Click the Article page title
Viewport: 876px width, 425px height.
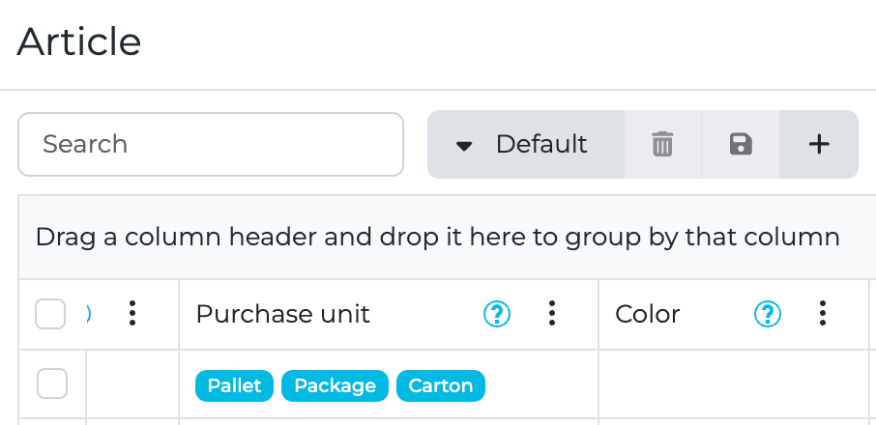79,42
